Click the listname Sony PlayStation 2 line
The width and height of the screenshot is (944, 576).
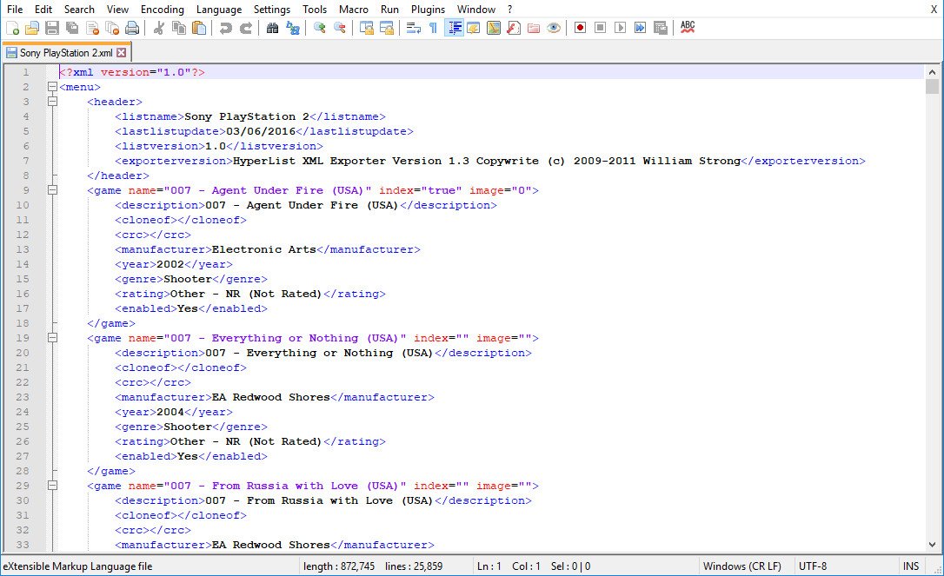coord(249,116)
